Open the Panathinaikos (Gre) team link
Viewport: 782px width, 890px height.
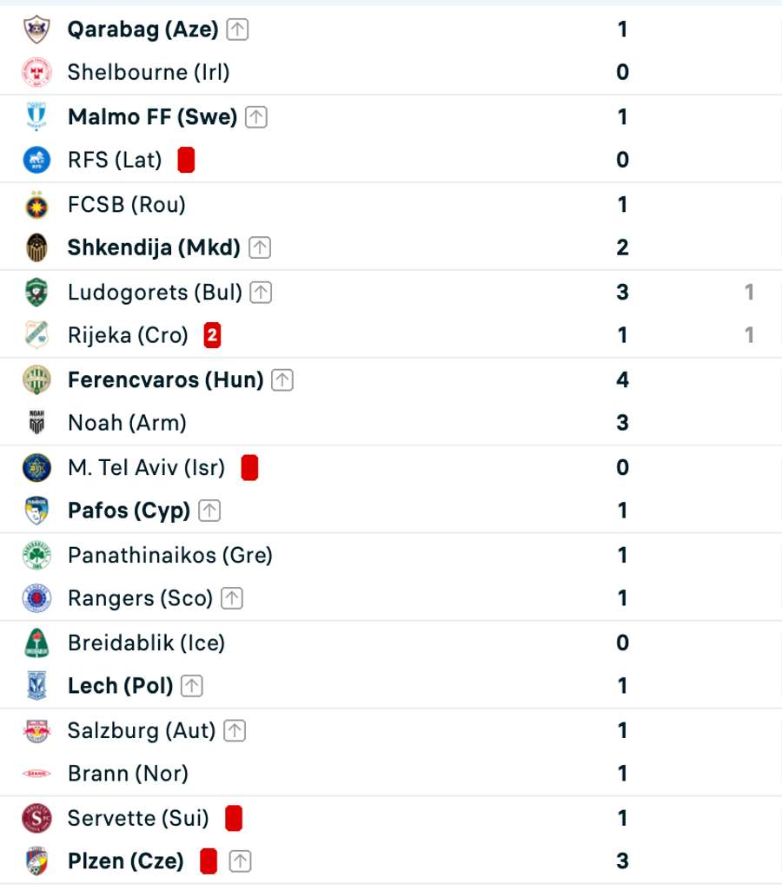pos(170,555)
